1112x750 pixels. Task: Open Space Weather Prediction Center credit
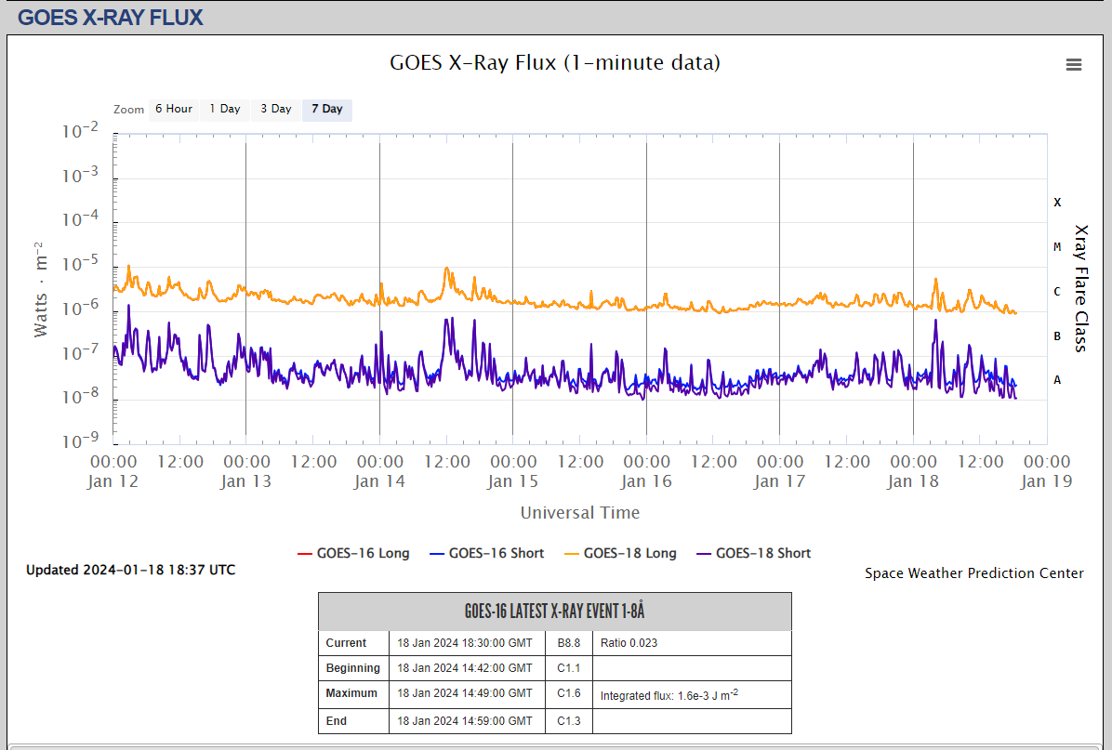(x=973, y=573)
